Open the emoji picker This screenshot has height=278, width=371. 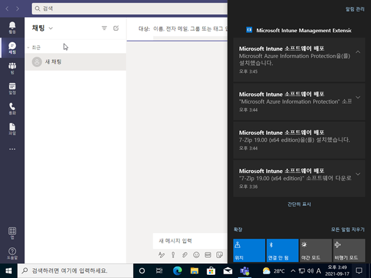(196, 255)
